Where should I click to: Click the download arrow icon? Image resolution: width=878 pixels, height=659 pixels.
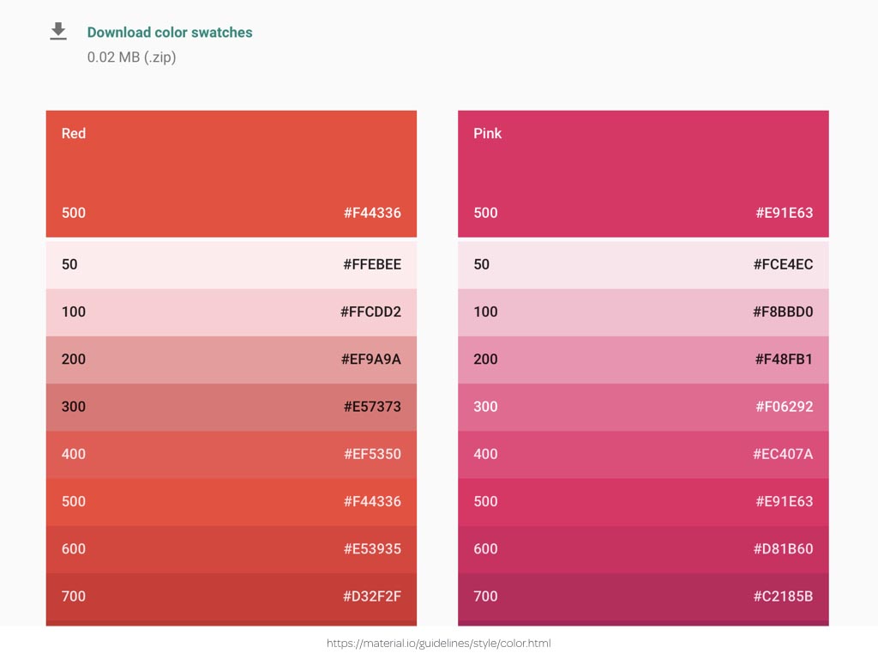[58, 32]
